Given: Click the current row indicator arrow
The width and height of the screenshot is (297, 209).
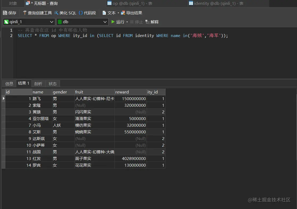Looking at the screenshot, I should (x=3, y=99).
